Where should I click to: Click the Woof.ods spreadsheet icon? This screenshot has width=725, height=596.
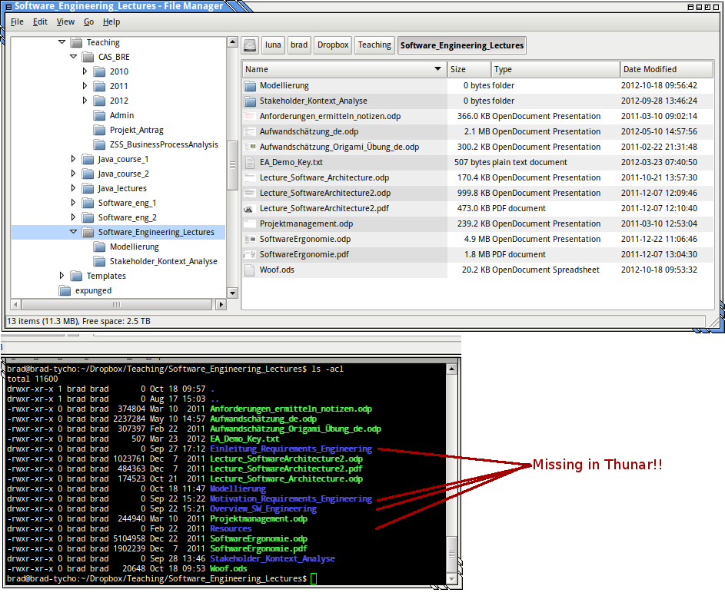coord(250,270)
